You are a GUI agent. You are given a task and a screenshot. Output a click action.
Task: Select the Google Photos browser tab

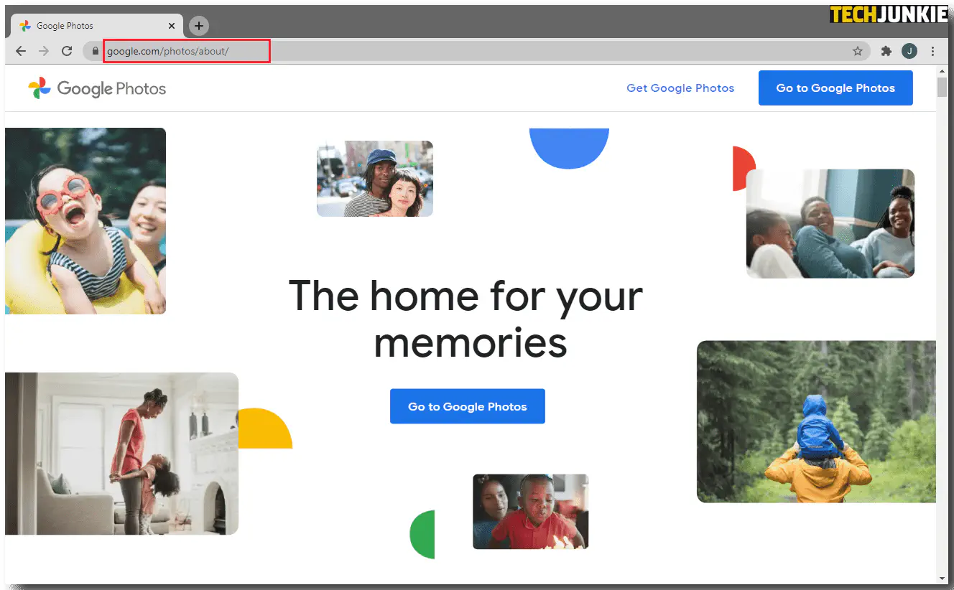click(97, 26)
